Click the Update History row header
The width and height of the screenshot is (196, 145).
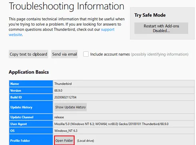(x=31, y=107)
